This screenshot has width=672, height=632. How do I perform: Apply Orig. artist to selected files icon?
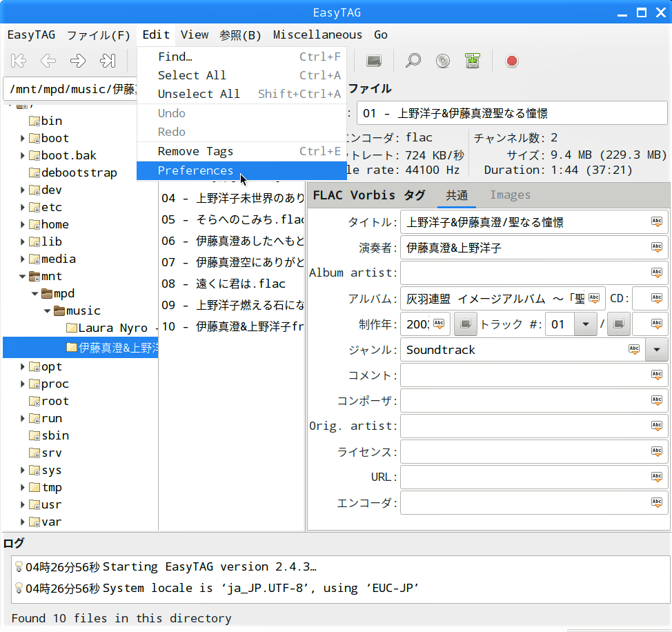coord(657,426)
